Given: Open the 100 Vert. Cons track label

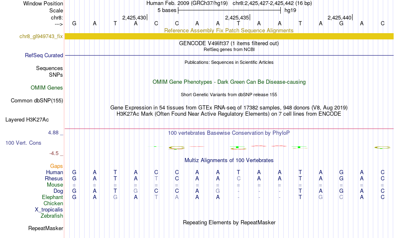Looking at the screenshot, I should pos(23,143).
